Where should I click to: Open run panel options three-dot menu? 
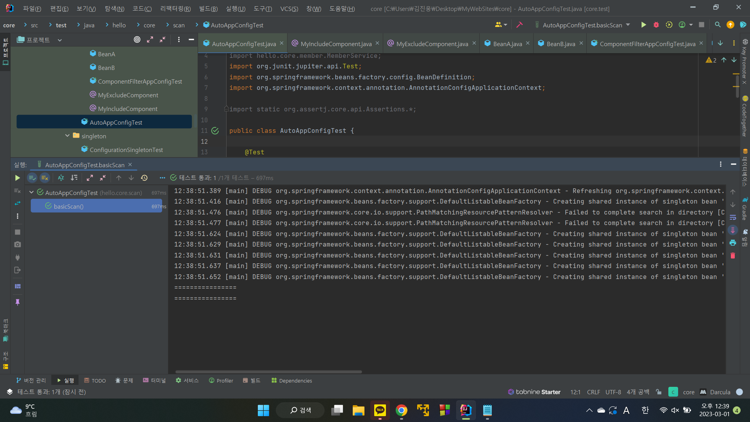click(720, 165)
